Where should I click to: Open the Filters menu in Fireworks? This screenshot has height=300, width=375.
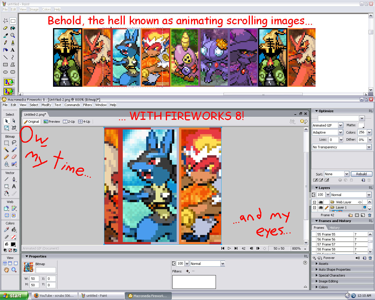click(x=87, y=105)
